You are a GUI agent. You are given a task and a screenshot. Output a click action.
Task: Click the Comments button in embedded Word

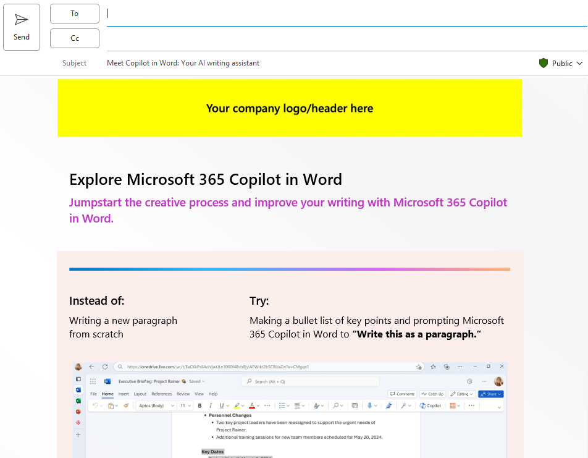click(402, 394)
